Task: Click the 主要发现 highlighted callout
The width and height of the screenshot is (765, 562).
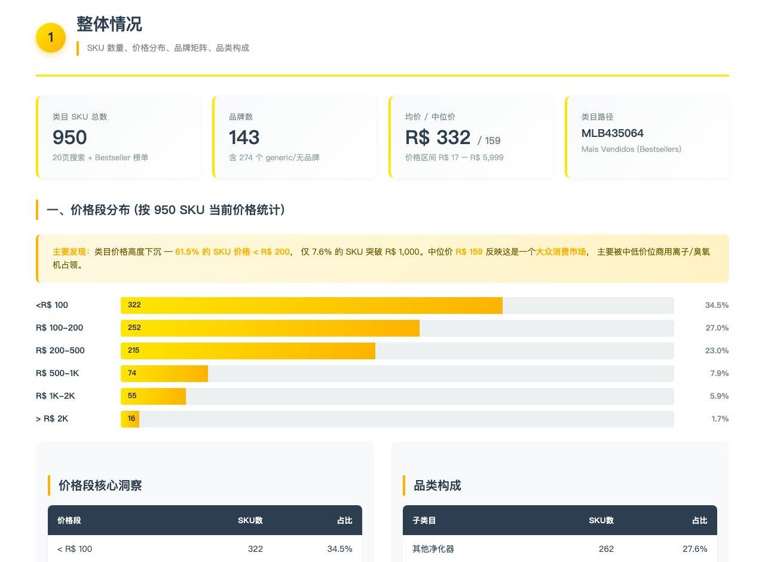Action: [382, 258]
